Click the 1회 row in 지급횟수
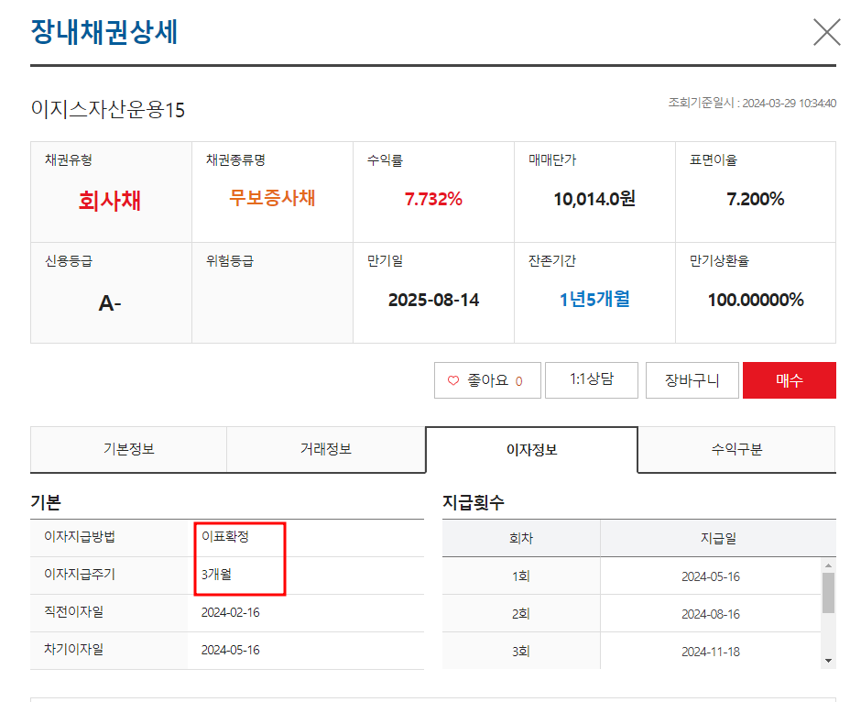This screenshot has width=850, height=702. (632, 576)
